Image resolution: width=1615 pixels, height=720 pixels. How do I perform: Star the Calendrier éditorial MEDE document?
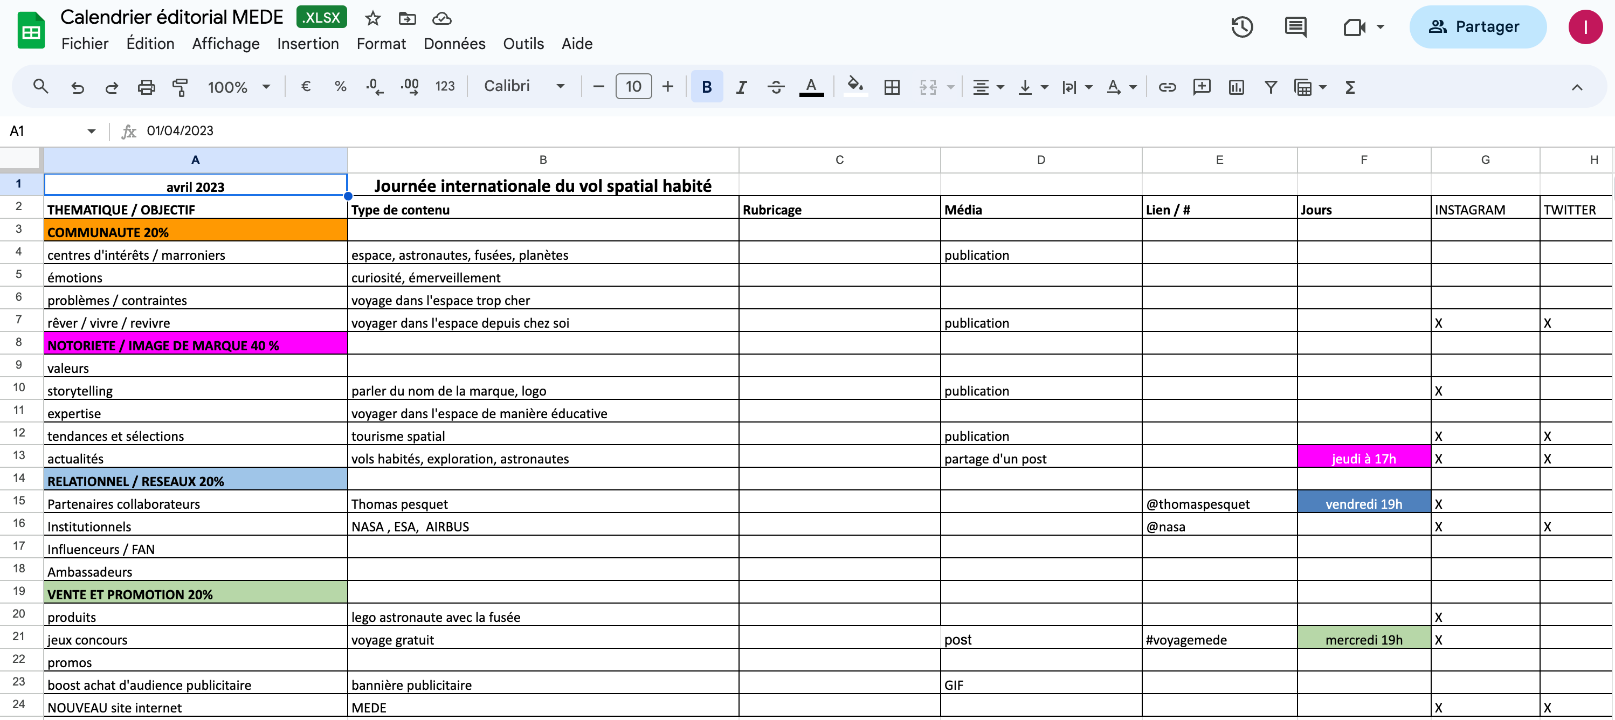(373, 18)
